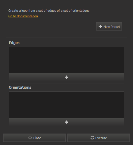Create a New Preset
Viewport: 133px width, 145px height.
coord(109,26)
